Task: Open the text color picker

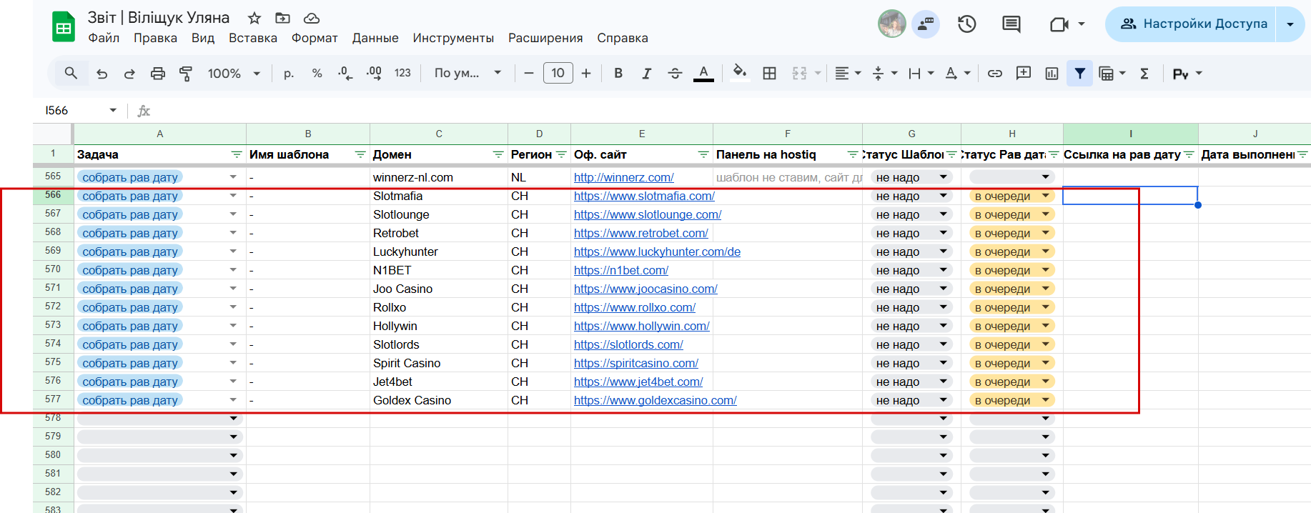Action: click(703, 73)
